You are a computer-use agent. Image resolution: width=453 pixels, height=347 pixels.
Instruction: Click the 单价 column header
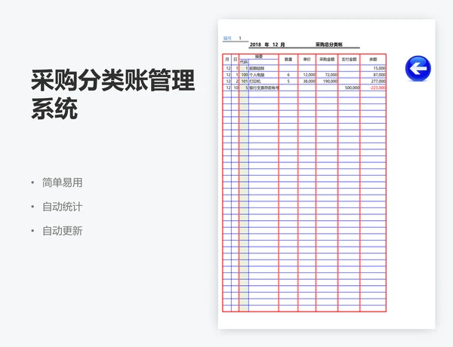pos(307,59)
